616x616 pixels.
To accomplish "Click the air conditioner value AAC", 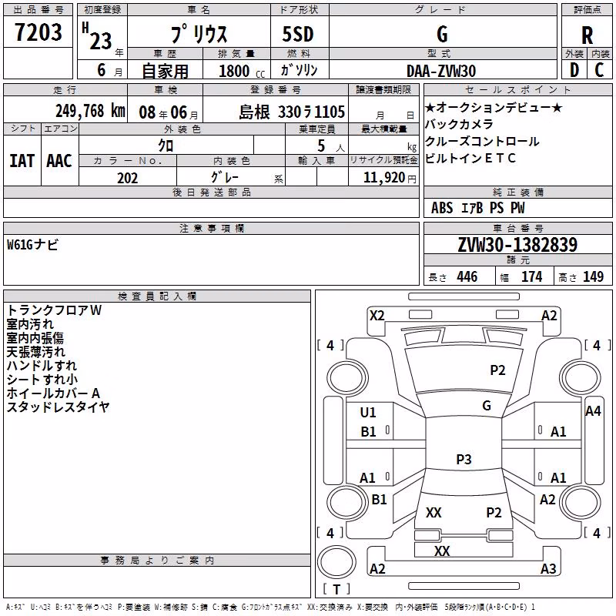I will (x=59, y=161).
